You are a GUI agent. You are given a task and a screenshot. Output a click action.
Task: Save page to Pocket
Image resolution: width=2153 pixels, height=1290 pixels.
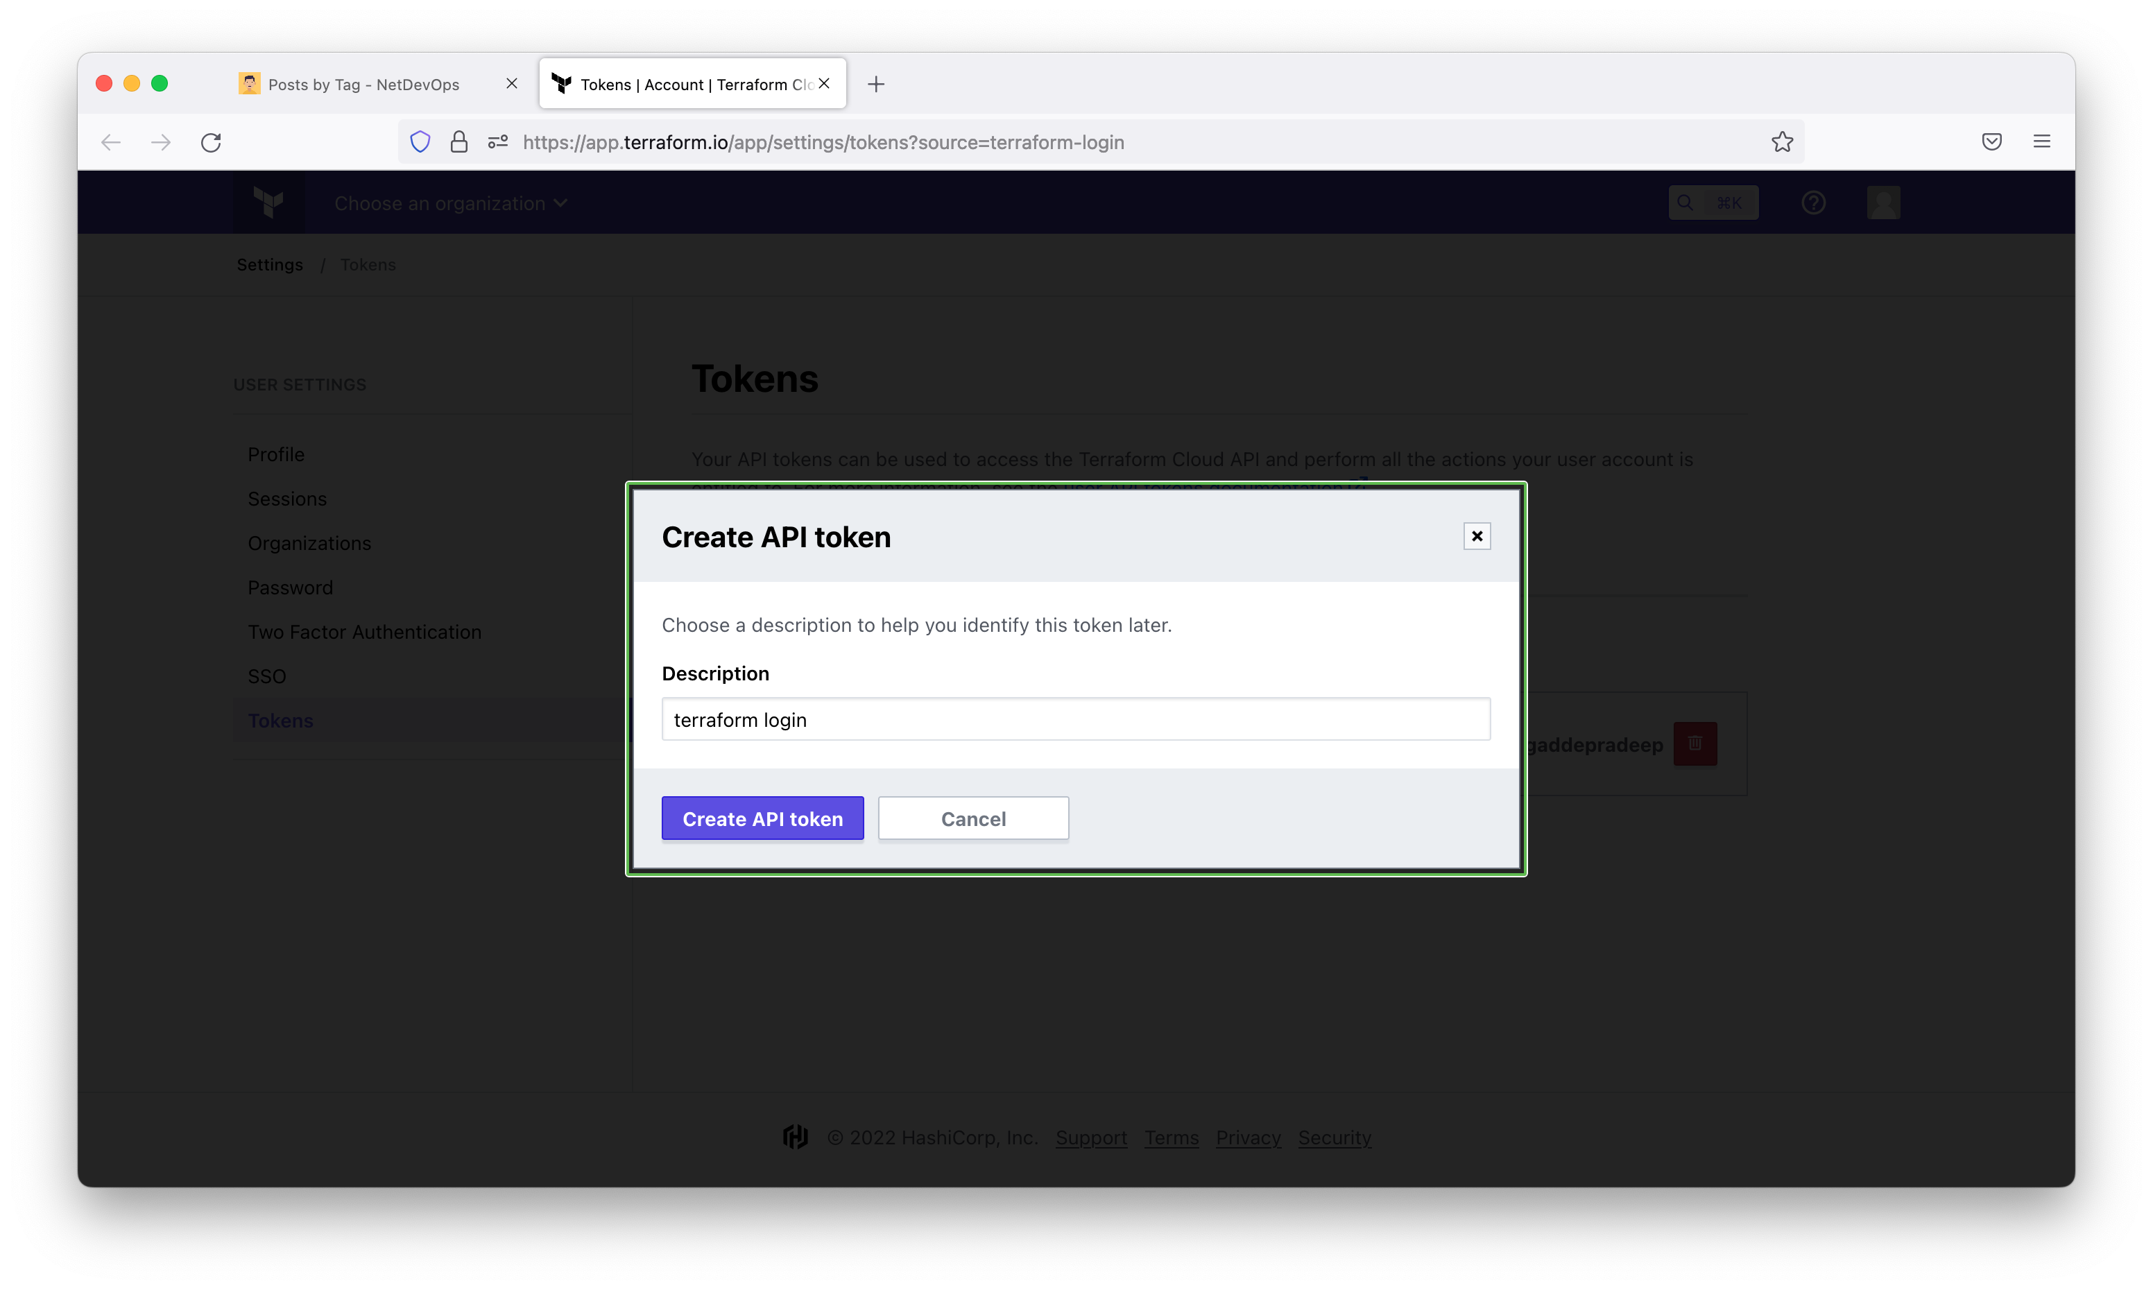1991,141
